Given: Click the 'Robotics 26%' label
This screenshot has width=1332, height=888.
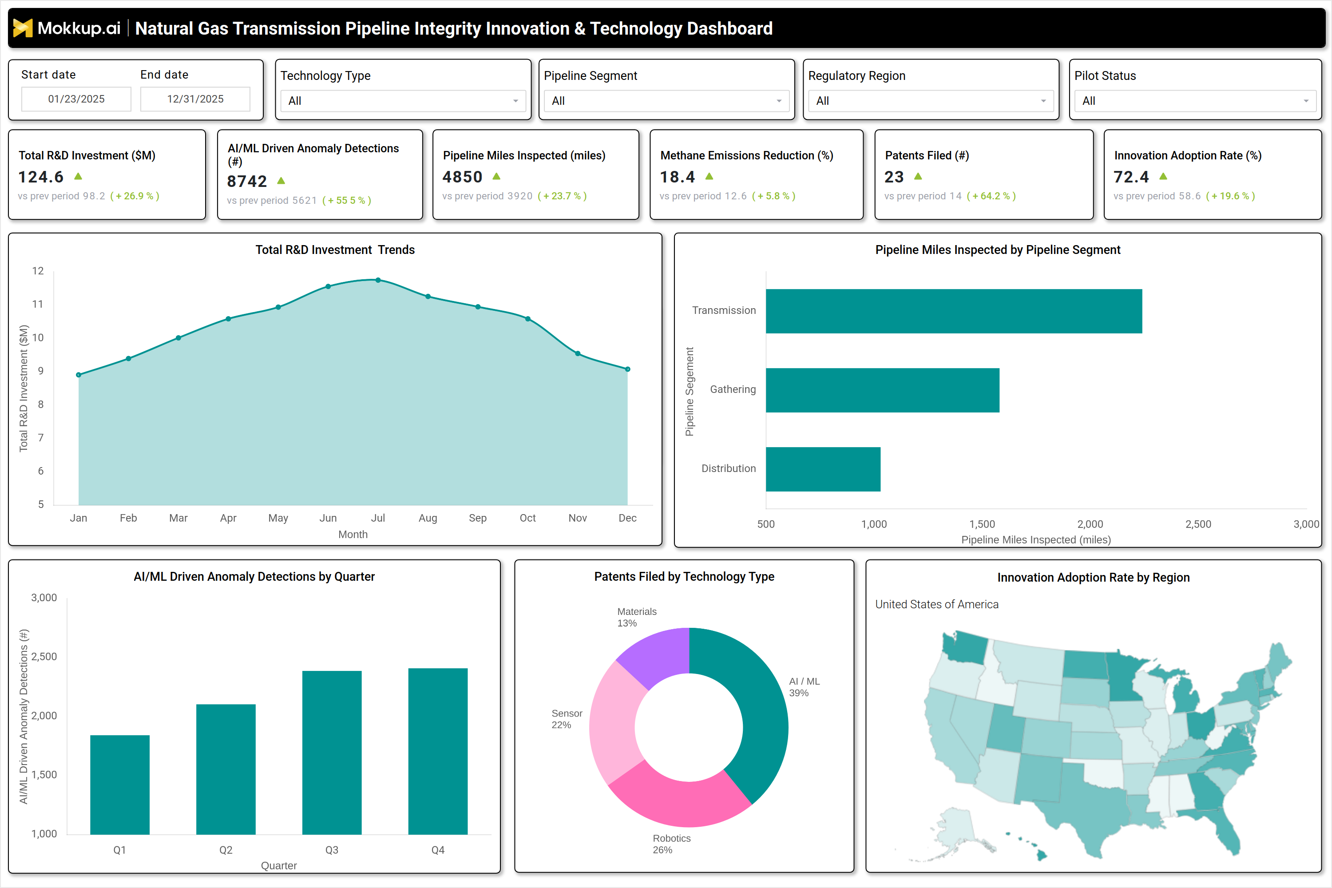Looking at the screenshot, I should point(672,844).
